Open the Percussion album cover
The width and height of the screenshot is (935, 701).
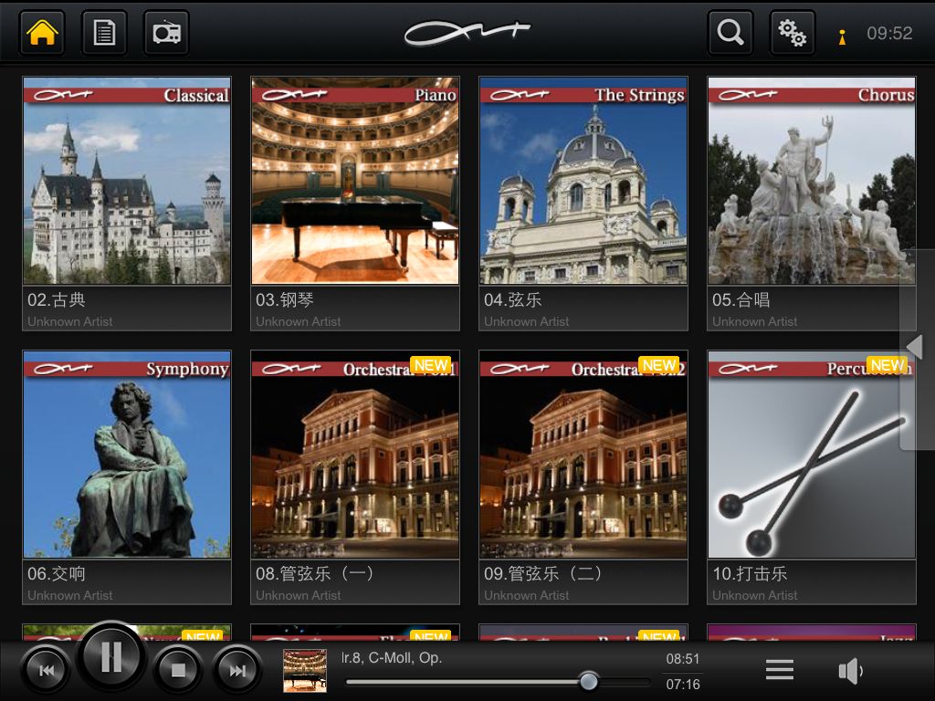click(812, 455)
